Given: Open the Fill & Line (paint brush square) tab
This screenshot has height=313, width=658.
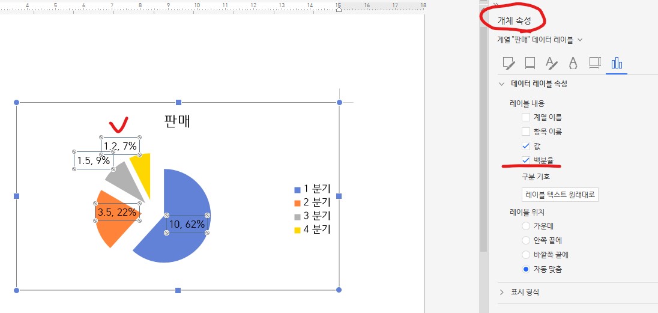Looking at the screenshot, I should point(509,64).
